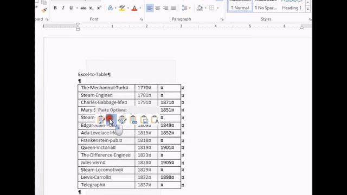Click the 'Steam Locomotive' cell
Image resolution: width=347 pixels, height=195 pixels.
106,170
